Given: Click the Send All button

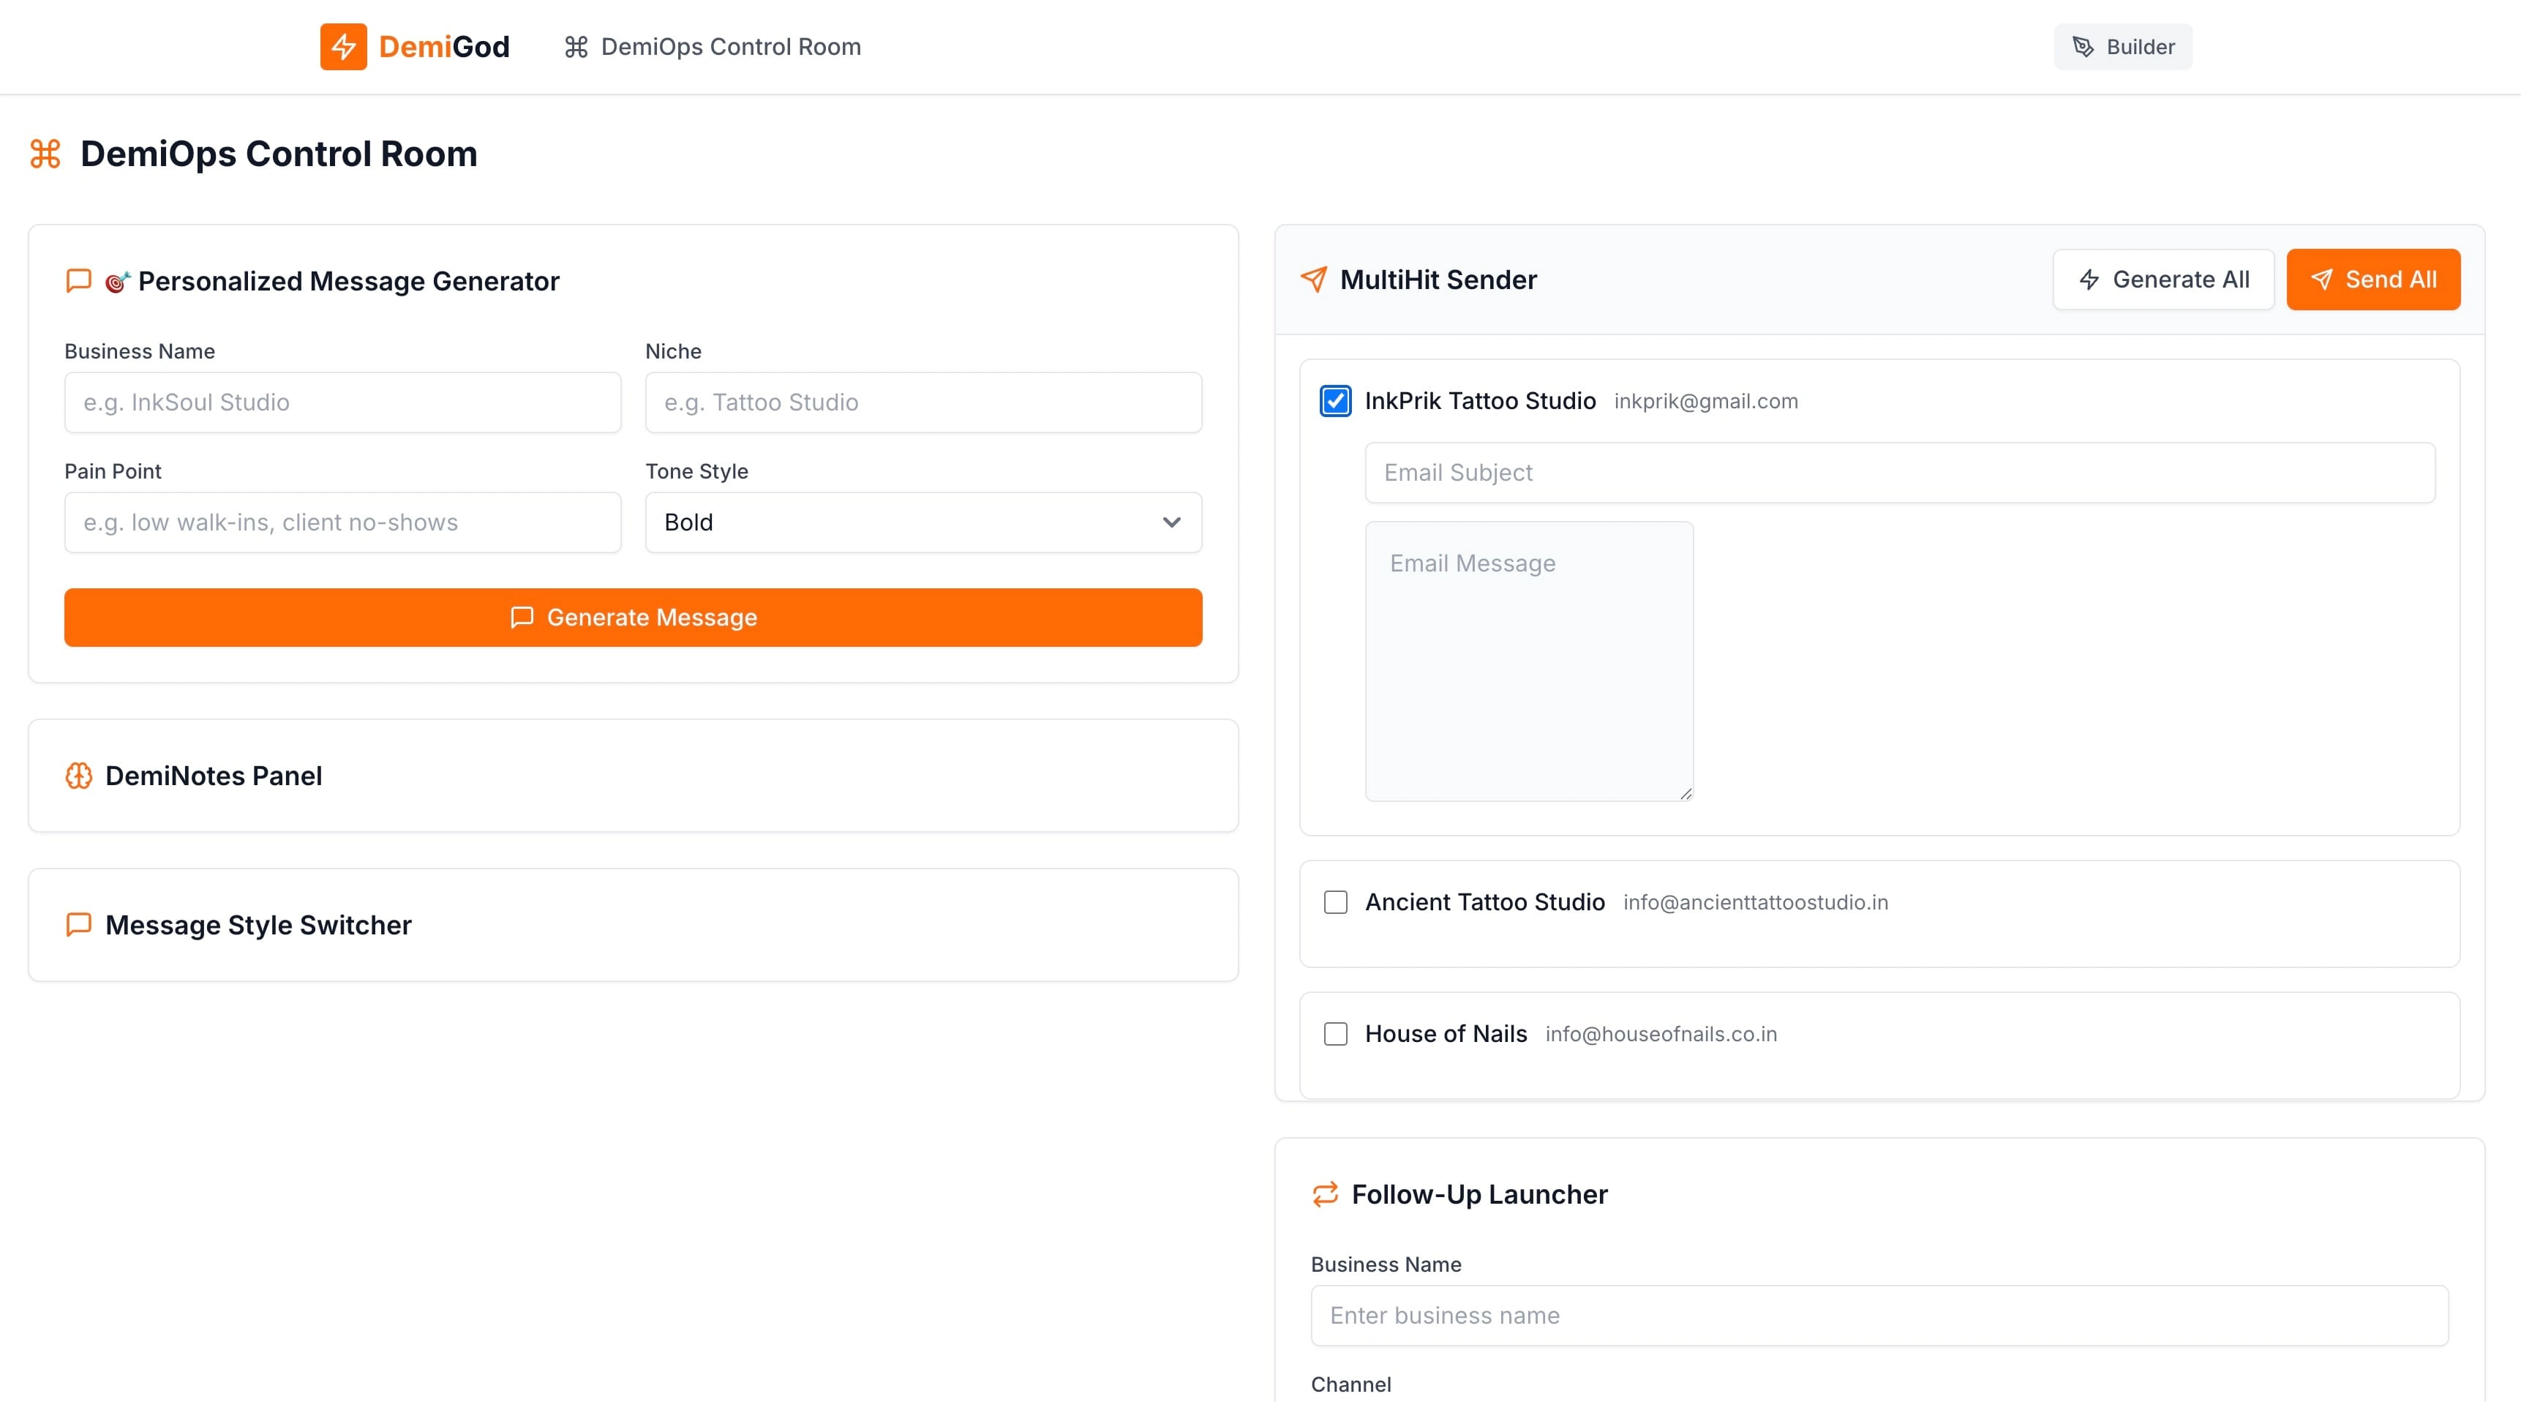Looking at the screenshot, I should point(2373,280).
